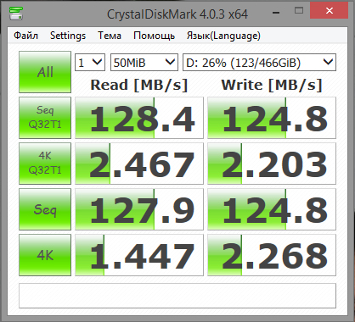Expand the test count dropdown showing 1
Viewport: 355px width, 322px height.
coord(90,63)
